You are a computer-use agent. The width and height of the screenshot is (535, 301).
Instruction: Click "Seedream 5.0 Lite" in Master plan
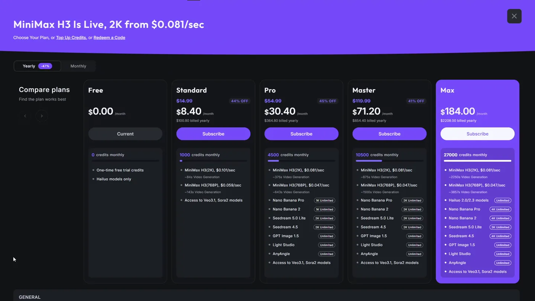(x=377, y=218)
